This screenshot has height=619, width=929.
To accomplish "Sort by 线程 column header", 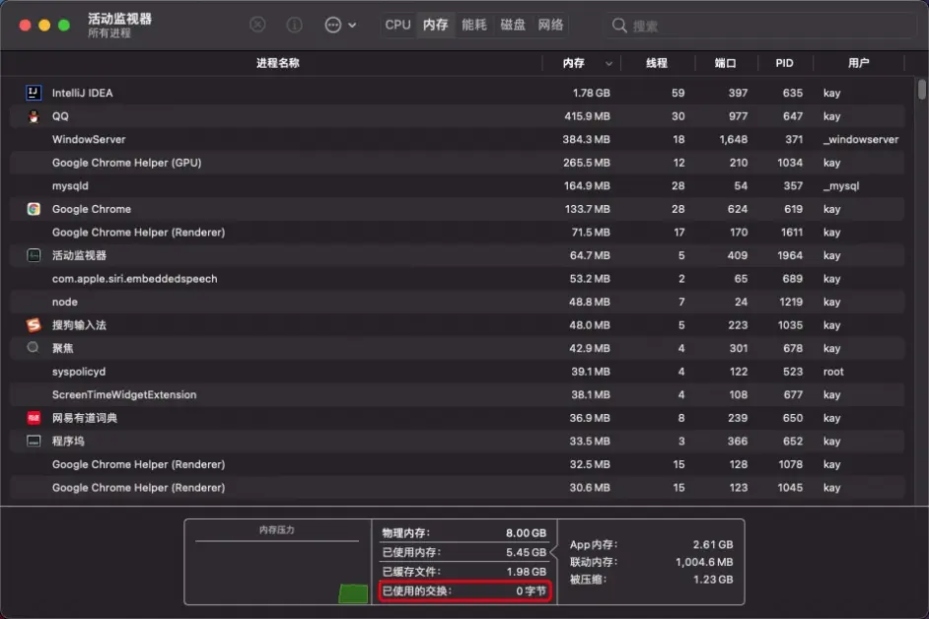I will [657, 63].
